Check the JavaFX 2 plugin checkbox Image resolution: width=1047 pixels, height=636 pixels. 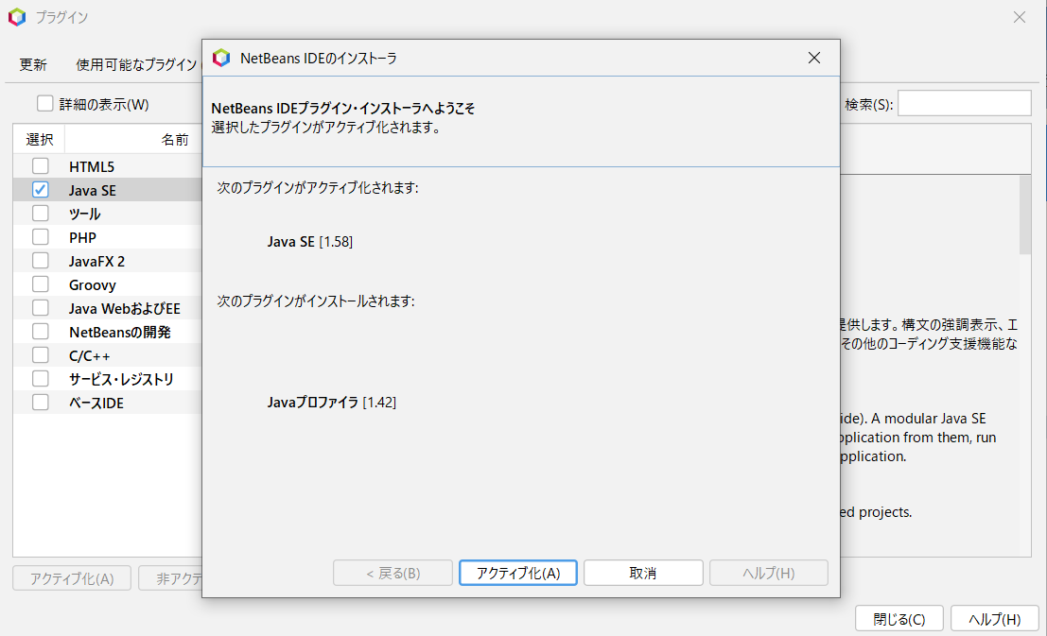tap(40, 260)
